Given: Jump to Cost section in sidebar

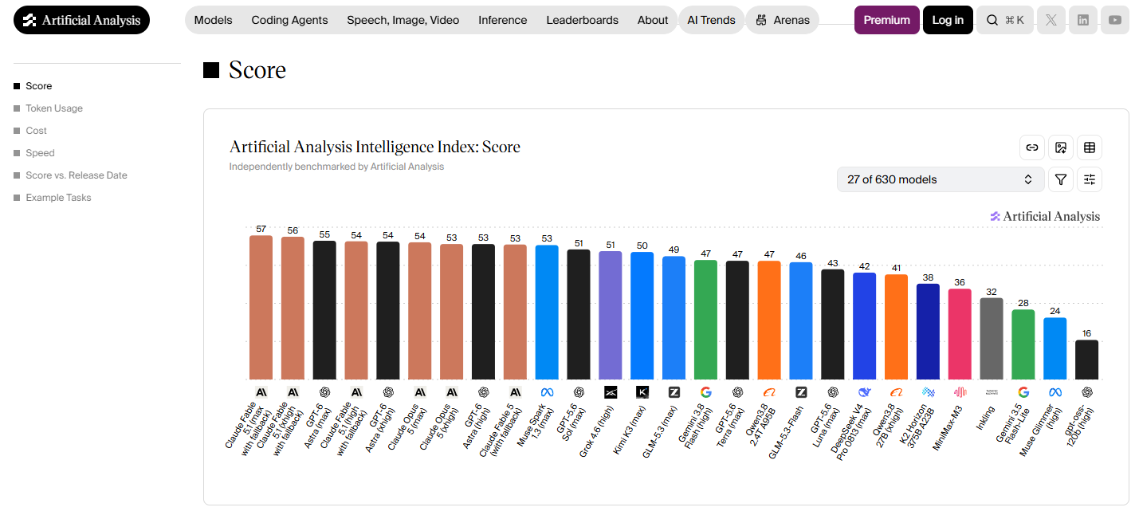Looking at the screenshot, I should tap(37, 131).
